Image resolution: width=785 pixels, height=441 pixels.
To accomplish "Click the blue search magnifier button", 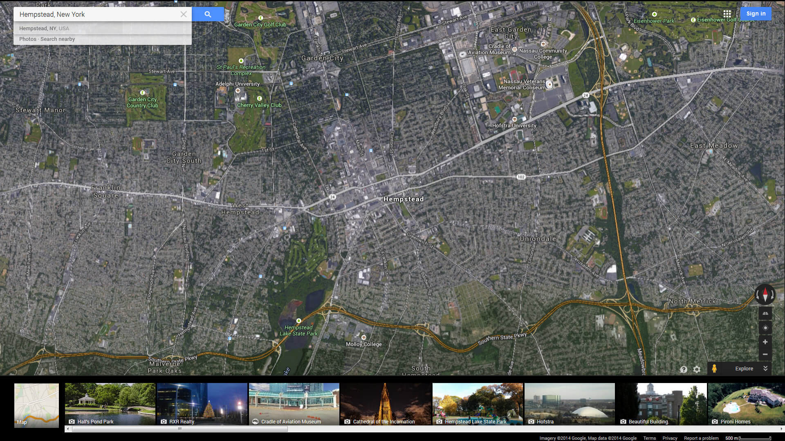I will (208, 14).
